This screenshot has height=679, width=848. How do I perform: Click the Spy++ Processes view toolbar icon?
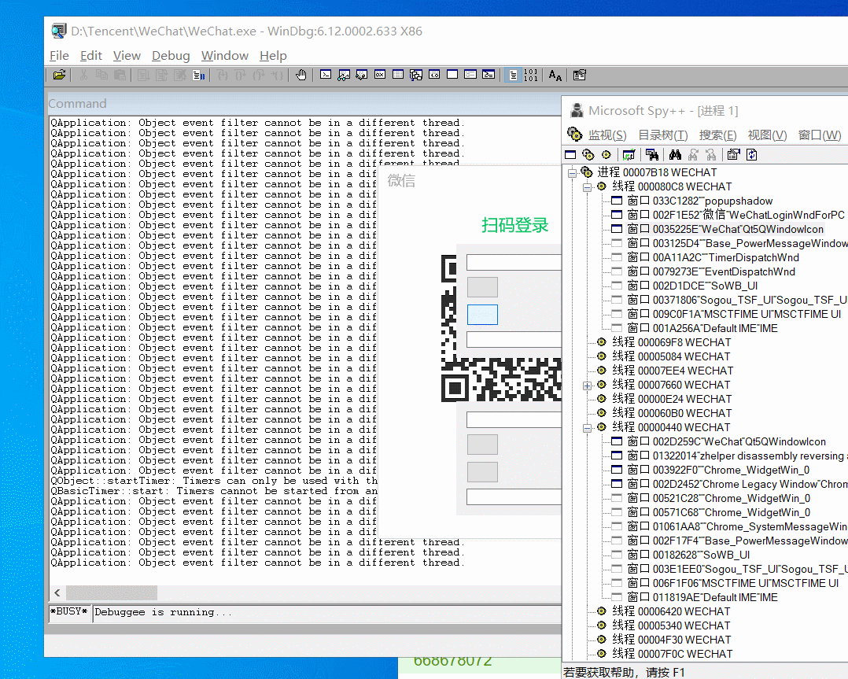click(588, 155)
